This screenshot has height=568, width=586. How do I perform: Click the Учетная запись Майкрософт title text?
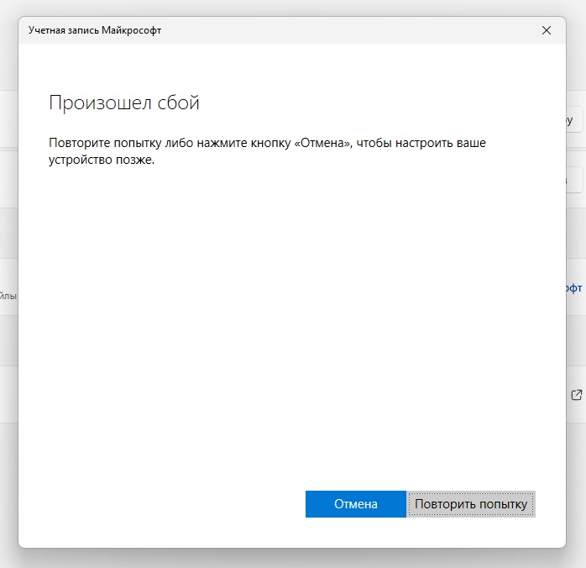95,30
